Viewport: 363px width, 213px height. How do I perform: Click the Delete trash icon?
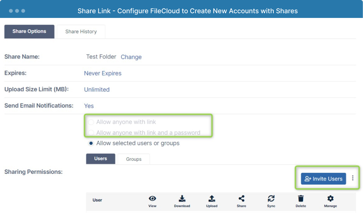[x=301, y=199]
